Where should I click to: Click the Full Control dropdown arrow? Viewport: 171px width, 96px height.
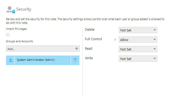click(x=155, y=39)
